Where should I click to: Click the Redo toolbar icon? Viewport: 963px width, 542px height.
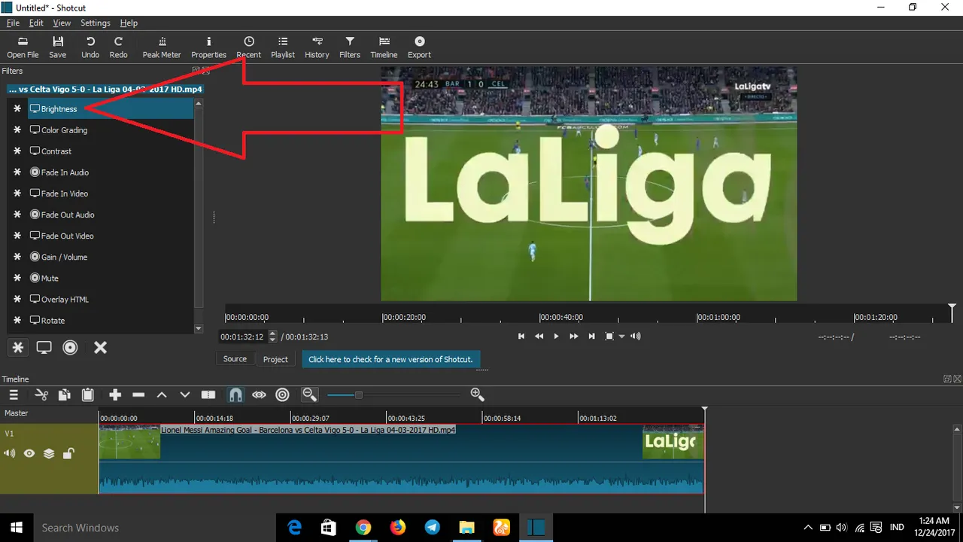[x=118, y=47]
